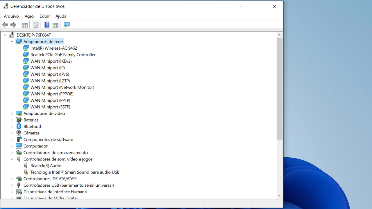Click the Dispositivos de Interface Humana icon

[x=19, y=192]
